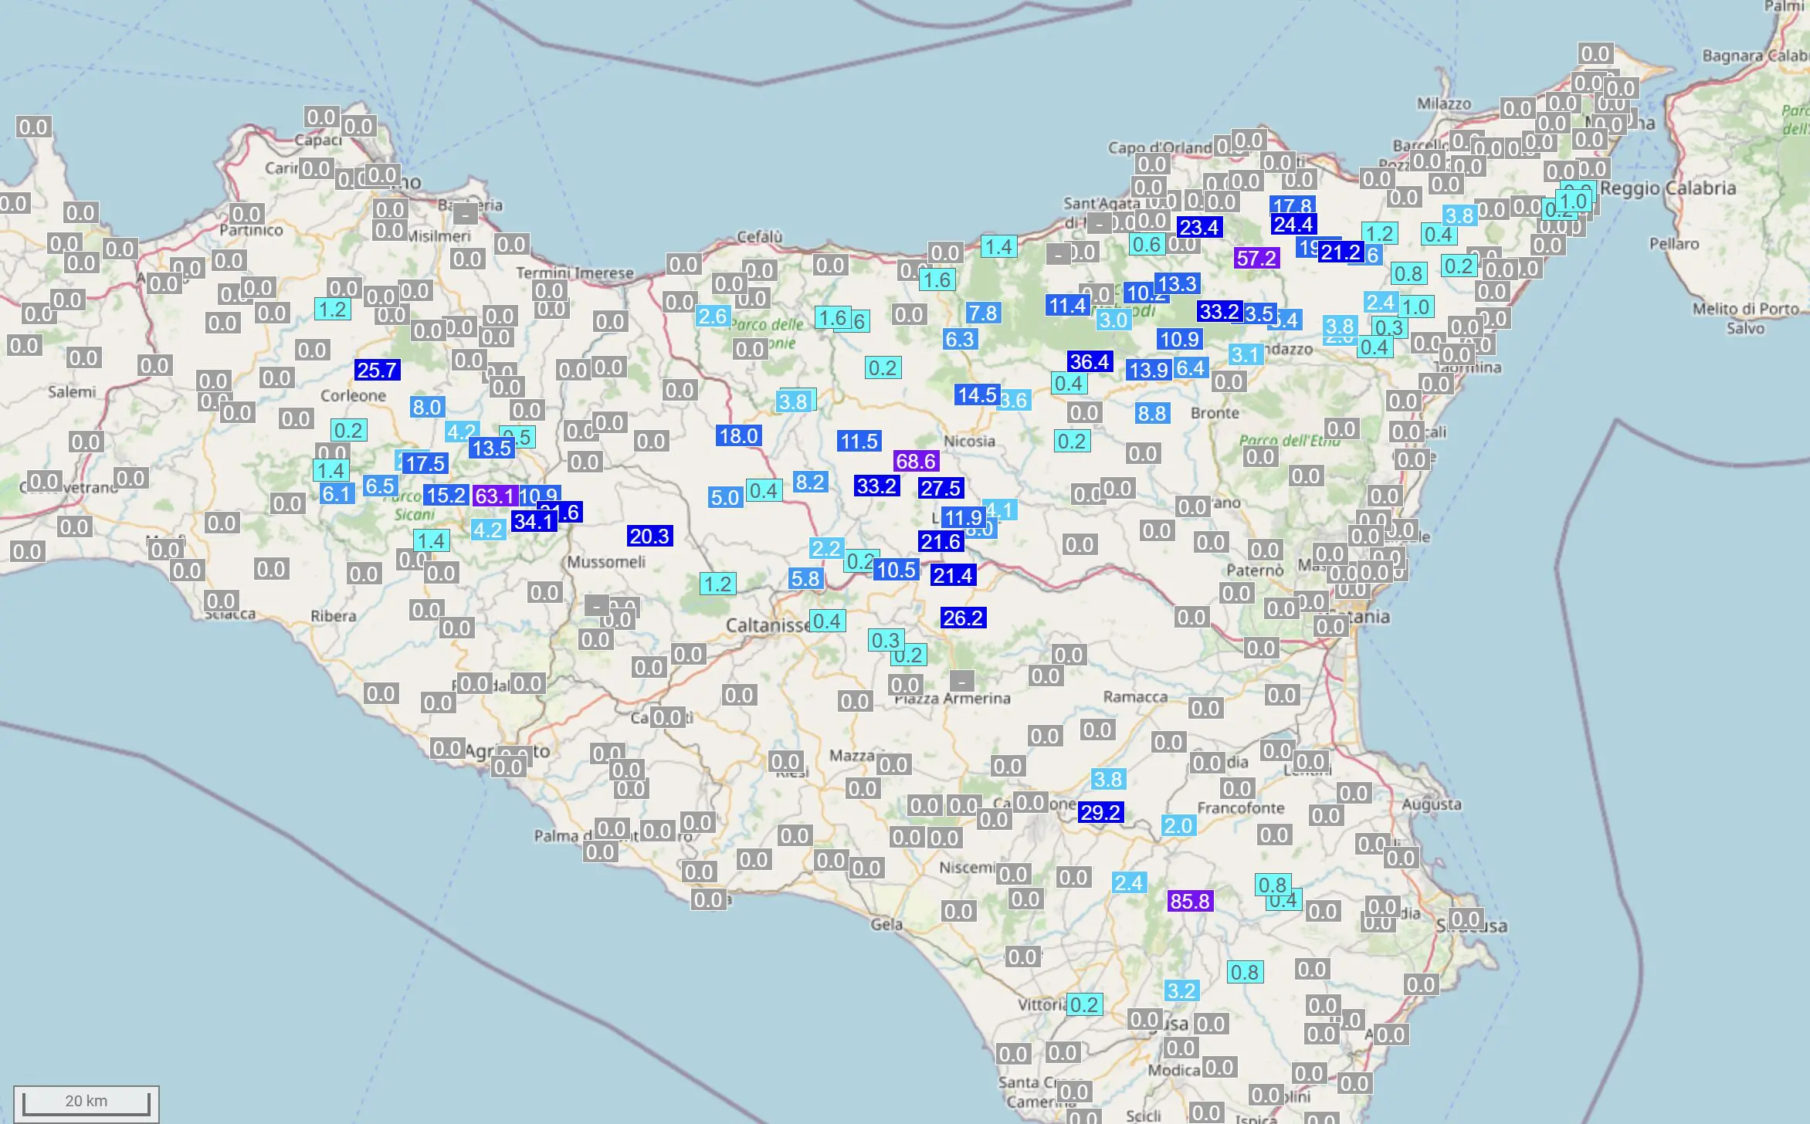
Task: Click the 2.0 marker near Francofonte
Action: coord(1179,826)
